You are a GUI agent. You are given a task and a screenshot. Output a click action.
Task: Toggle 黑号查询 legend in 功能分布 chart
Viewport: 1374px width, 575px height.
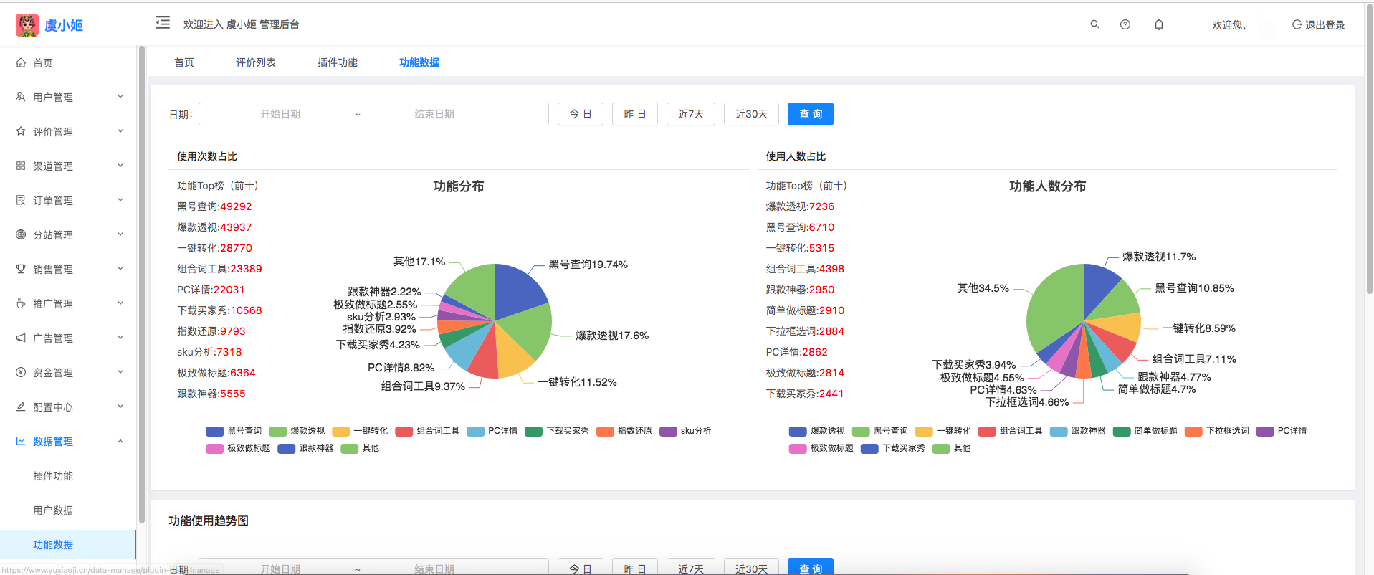point(234,431)
